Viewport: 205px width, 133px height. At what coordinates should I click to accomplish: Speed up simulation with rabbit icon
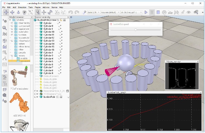(x=176, y=12)
